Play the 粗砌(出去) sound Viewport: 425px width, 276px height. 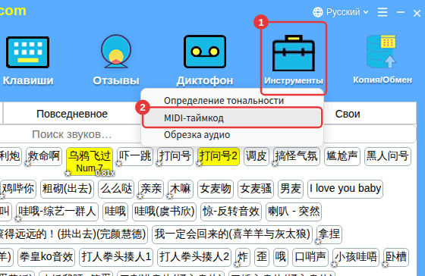tap(67, 189)
